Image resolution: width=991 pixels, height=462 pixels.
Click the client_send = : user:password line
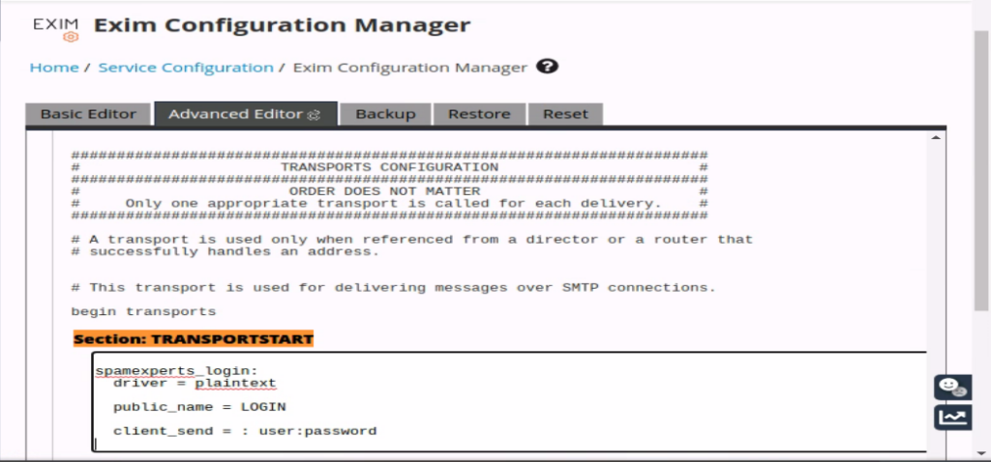point(245,432)
